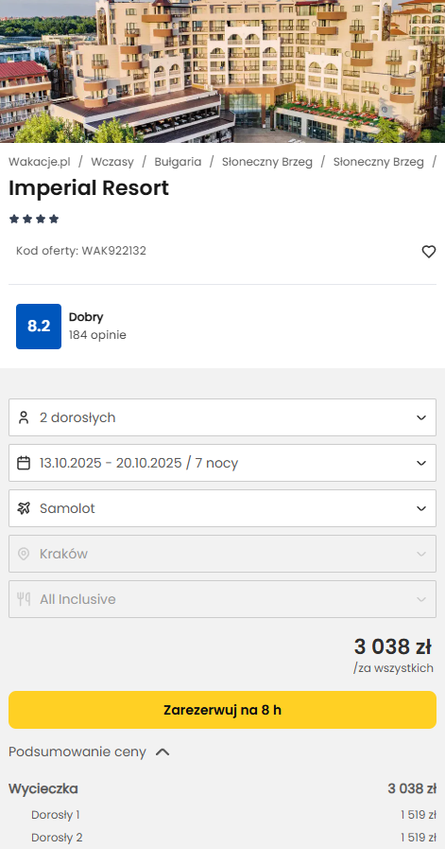Open the Wczasy breadcrumb link

111,162
